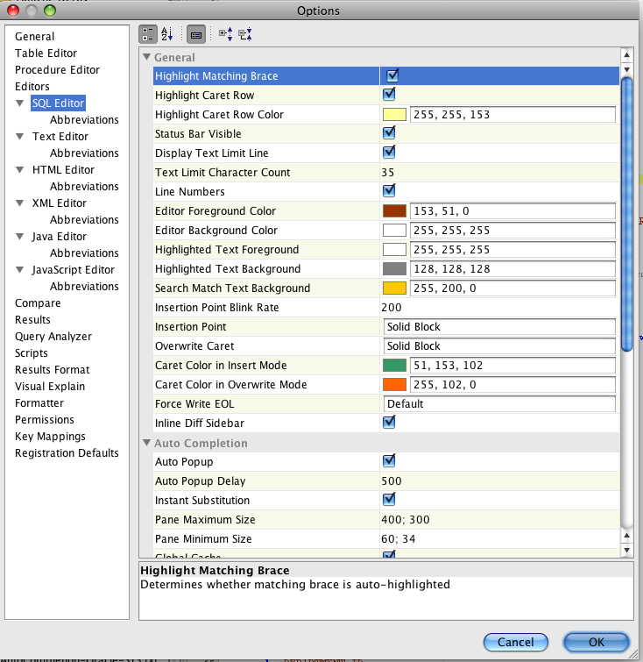Click the Cancel button
The width and height of the screenshot is (643, 662).
[516, 642]
